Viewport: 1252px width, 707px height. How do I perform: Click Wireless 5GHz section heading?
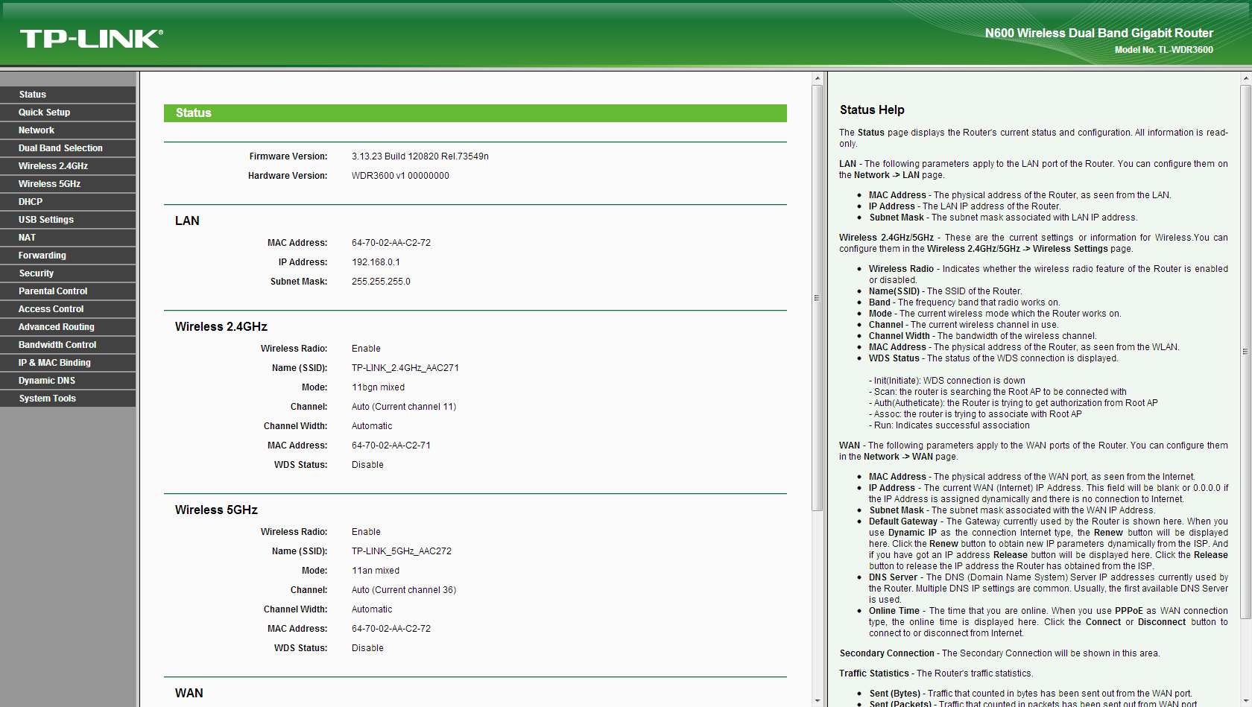(216, 510)
